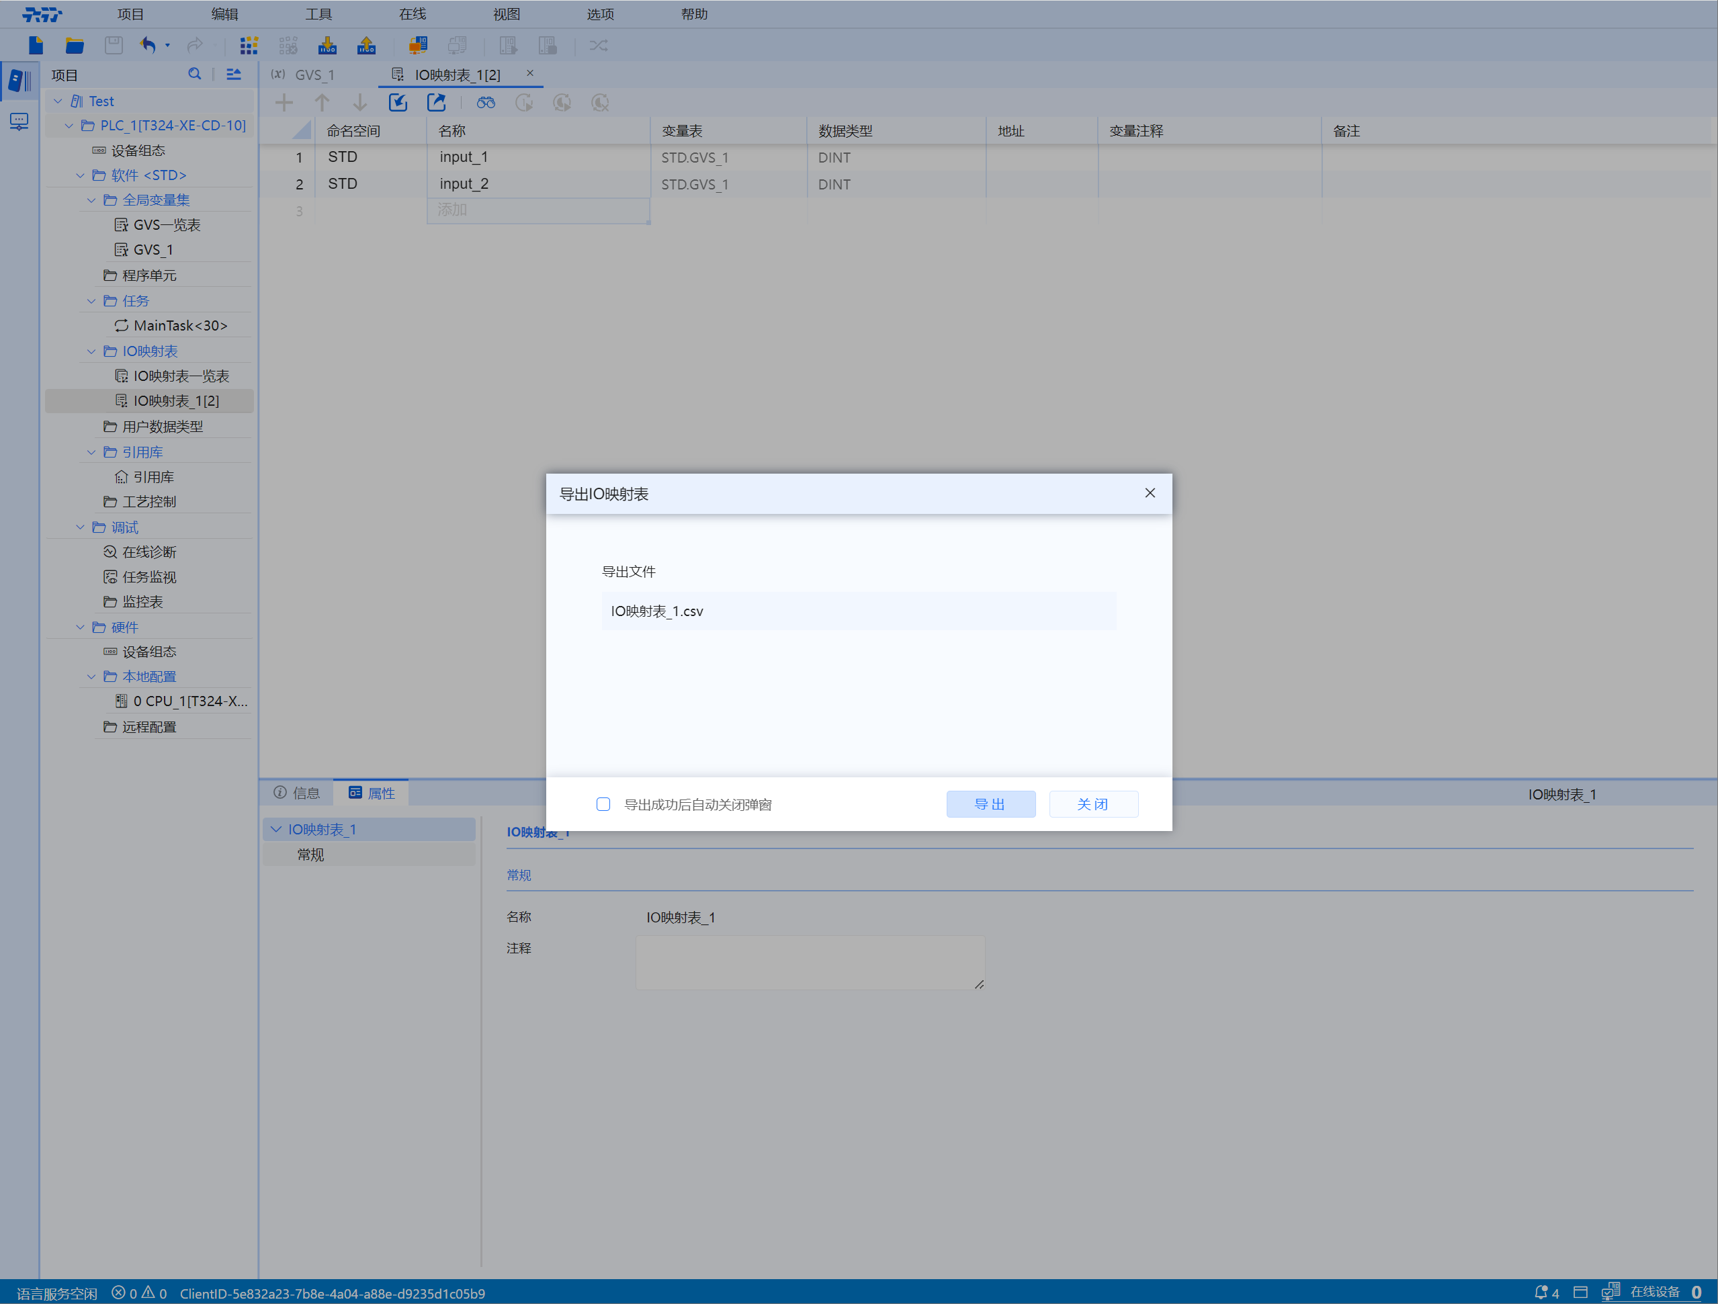Open the undo history dropdown arrow
The height and width of the screenshot is (1304, 1718).
click(168, 45)
